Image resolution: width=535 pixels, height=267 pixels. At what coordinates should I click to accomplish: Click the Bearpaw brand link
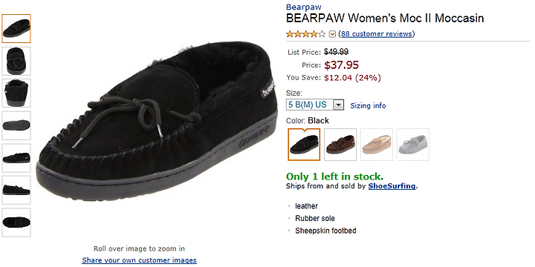(x=304, y=7)
